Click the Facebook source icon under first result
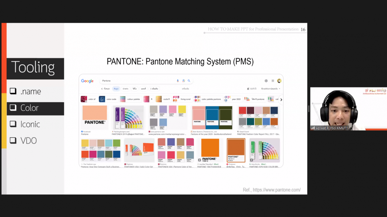Image resolution: width=387 pixels, height=217 pixels. (82, 131)
